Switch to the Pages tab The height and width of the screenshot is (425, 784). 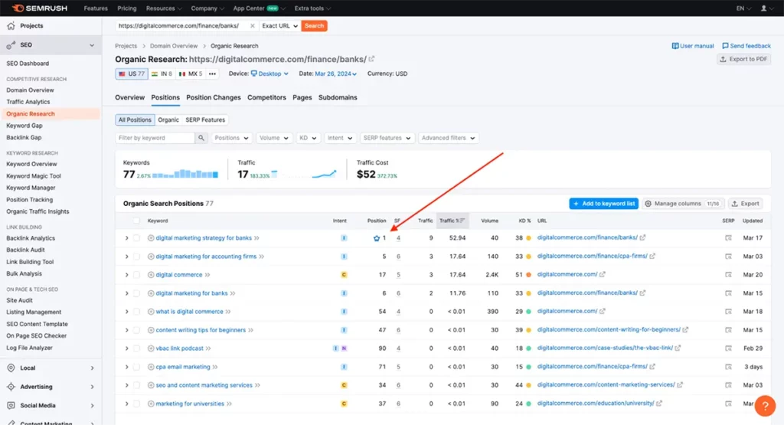point(302,97)
